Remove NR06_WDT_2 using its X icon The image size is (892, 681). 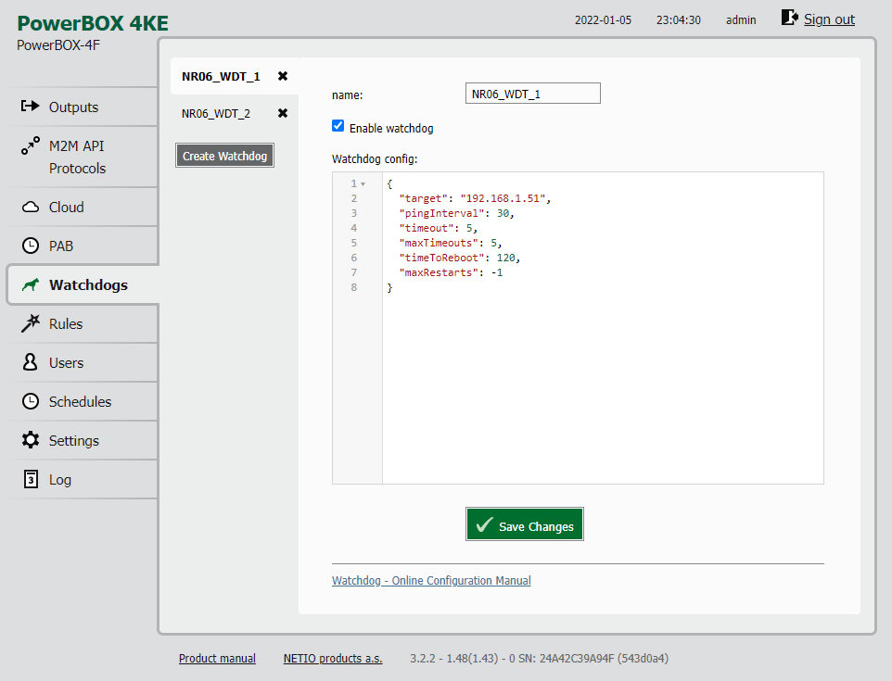(283, 113)
